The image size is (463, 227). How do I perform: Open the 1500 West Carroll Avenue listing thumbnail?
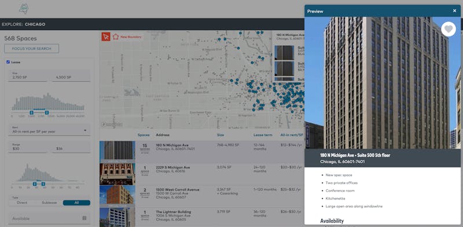coord(117,196)
